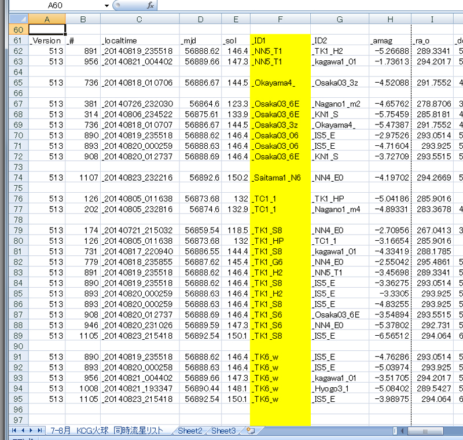Select the cell containing _Nagano1_m4
The width and height of the screenshot is (463, 440).
(x=340, y=209)
